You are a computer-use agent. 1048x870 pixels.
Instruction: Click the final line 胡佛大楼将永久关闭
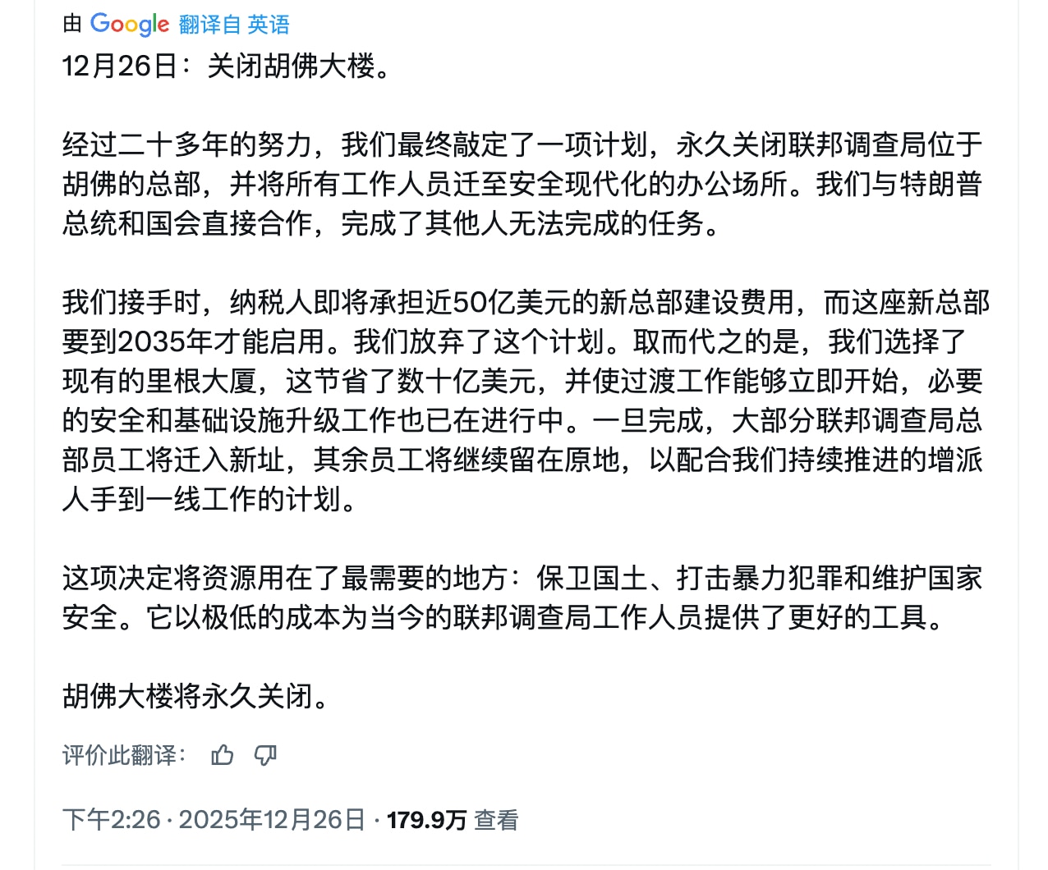[x=195, y=698]
